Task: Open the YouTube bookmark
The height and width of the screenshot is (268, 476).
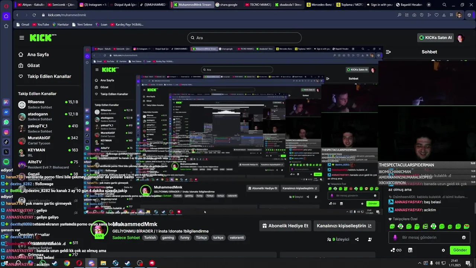Action: coord(41,25)
